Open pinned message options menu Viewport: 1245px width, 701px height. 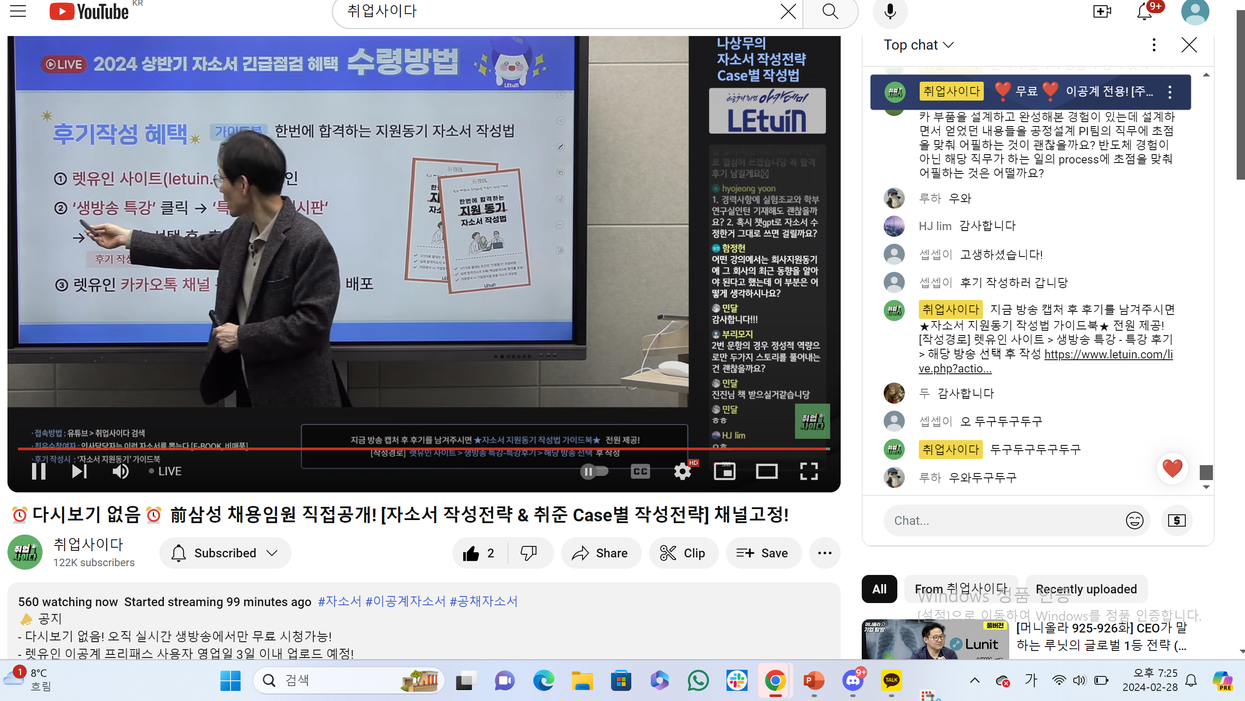point(1169,92)
